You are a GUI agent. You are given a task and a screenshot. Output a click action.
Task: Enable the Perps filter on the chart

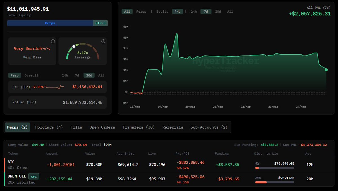coord(141,12)
